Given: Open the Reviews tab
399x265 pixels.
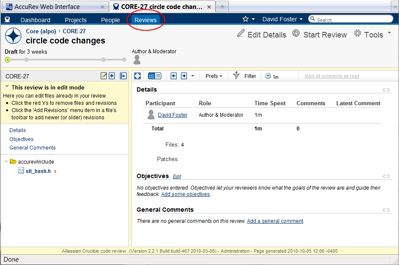Looking at the screenshot, I should tap(146, 20).
